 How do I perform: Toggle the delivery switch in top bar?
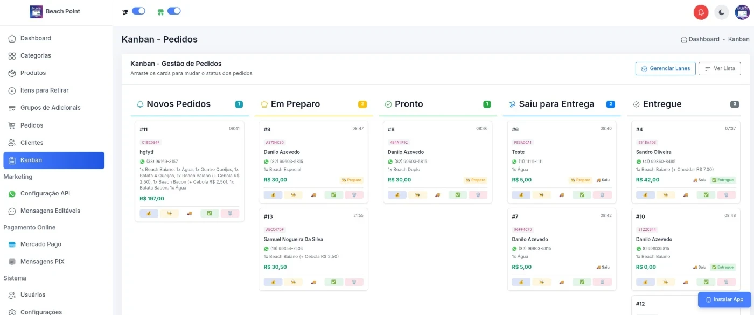[138, 11]
